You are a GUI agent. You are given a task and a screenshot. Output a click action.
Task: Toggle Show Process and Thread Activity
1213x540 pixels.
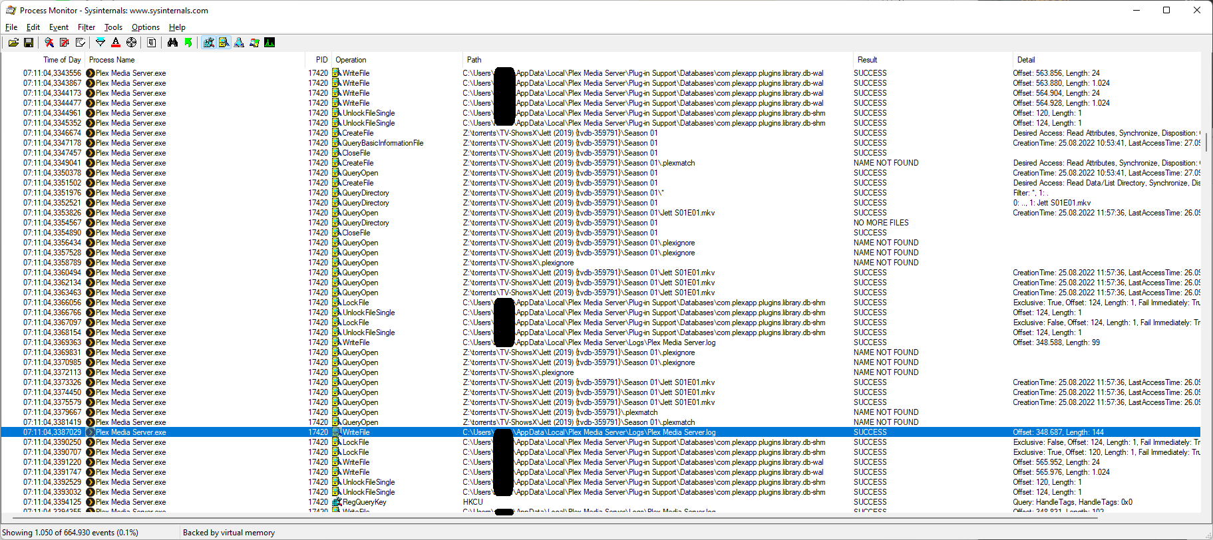point(254,43)
